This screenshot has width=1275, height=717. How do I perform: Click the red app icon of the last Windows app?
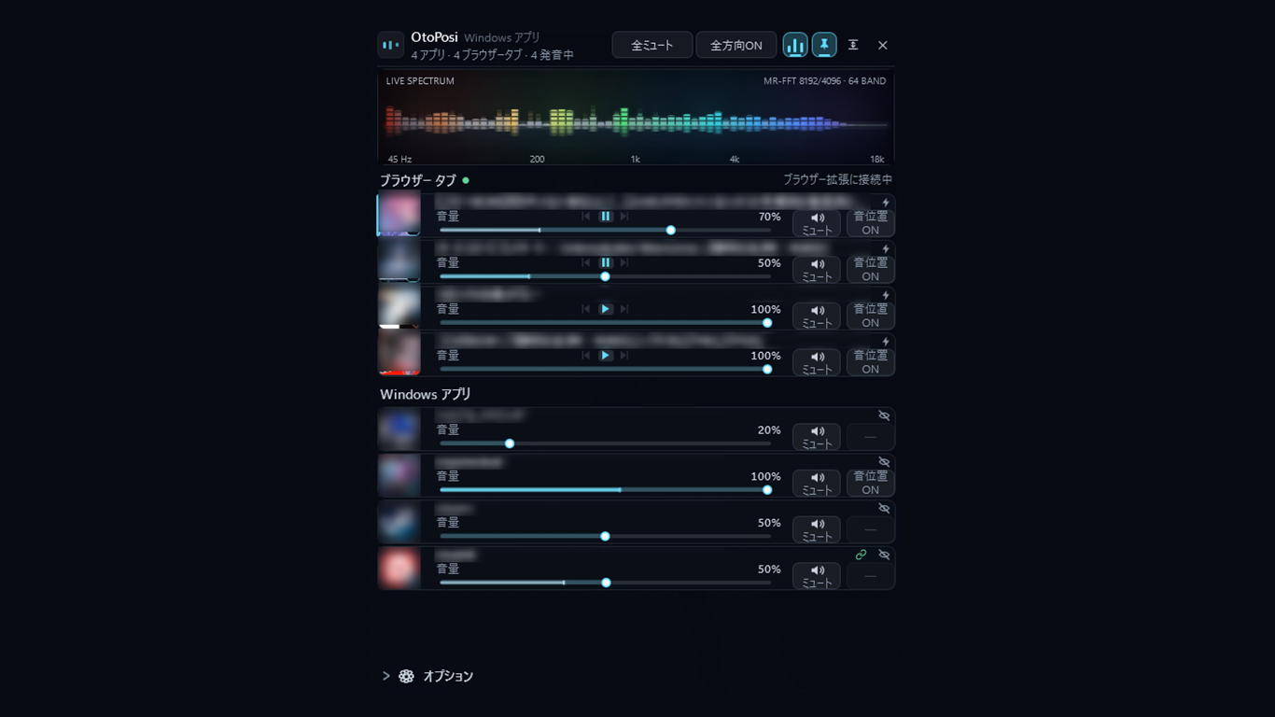pos(399,568)
